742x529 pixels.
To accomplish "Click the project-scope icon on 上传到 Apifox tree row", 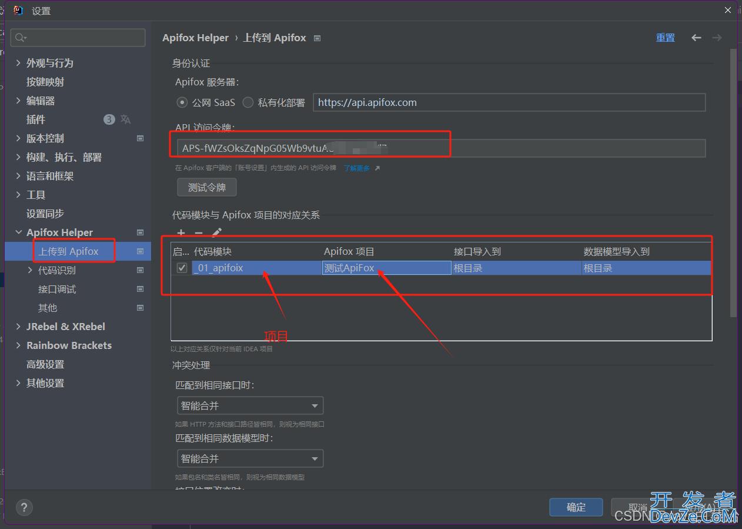I will pyautogui.click(x=140, y=251).
